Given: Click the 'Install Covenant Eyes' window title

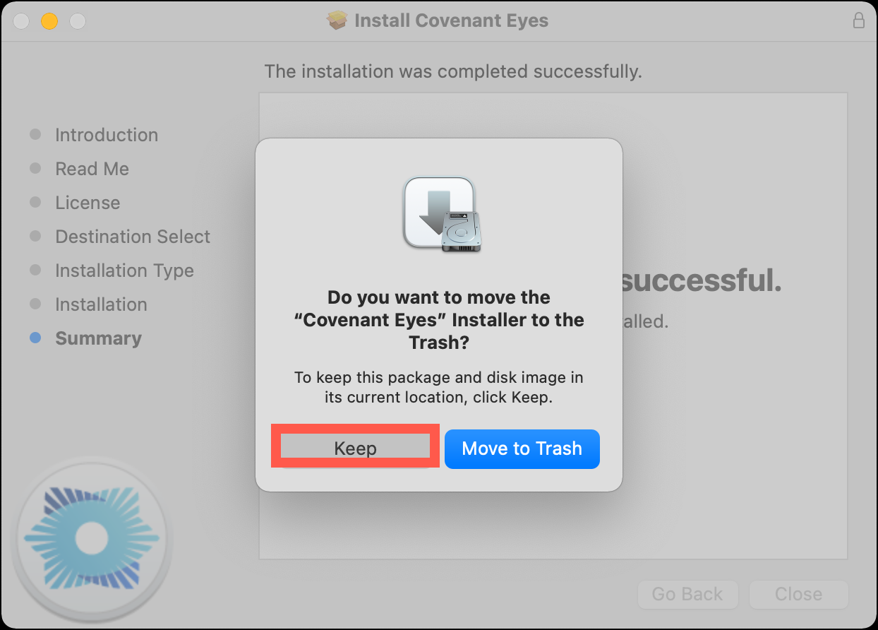Looking at the screenshot, I should [451, 20].
